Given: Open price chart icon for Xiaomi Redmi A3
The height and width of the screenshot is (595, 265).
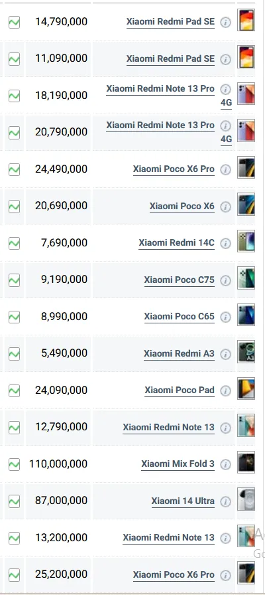Looking at the screenshot, I should pyautogui.click(x=14, y=354).
